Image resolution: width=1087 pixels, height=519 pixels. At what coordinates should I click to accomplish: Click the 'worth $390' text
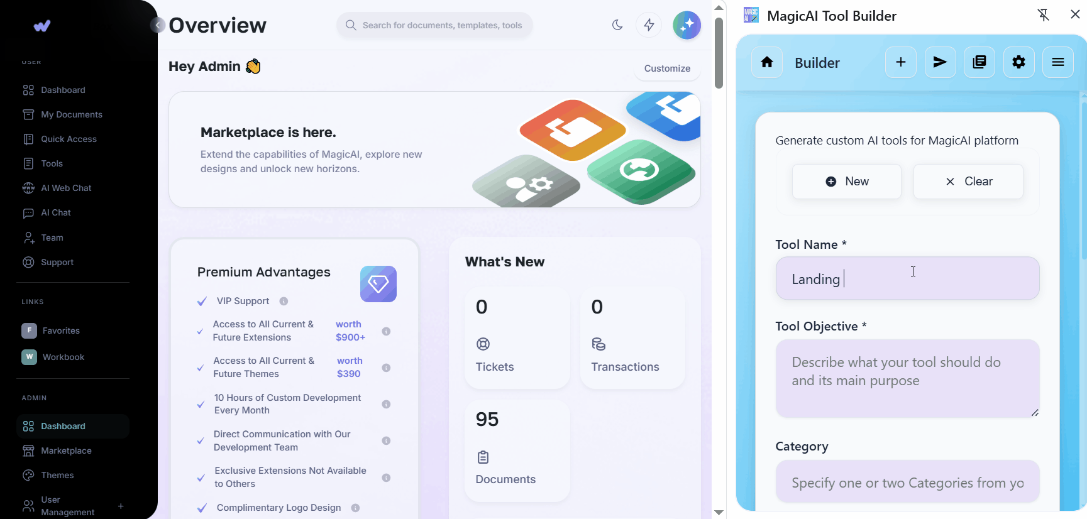point(350,368)
